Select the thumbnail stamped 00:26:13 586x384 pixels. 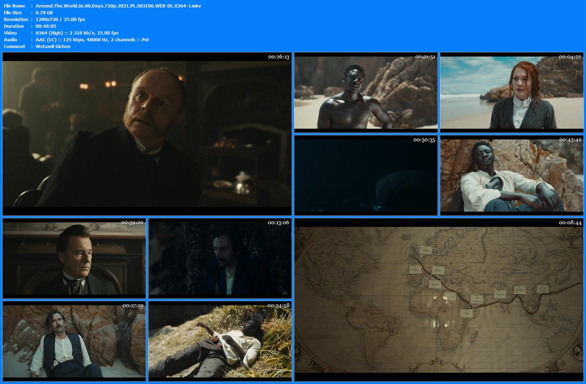point(147,134)
